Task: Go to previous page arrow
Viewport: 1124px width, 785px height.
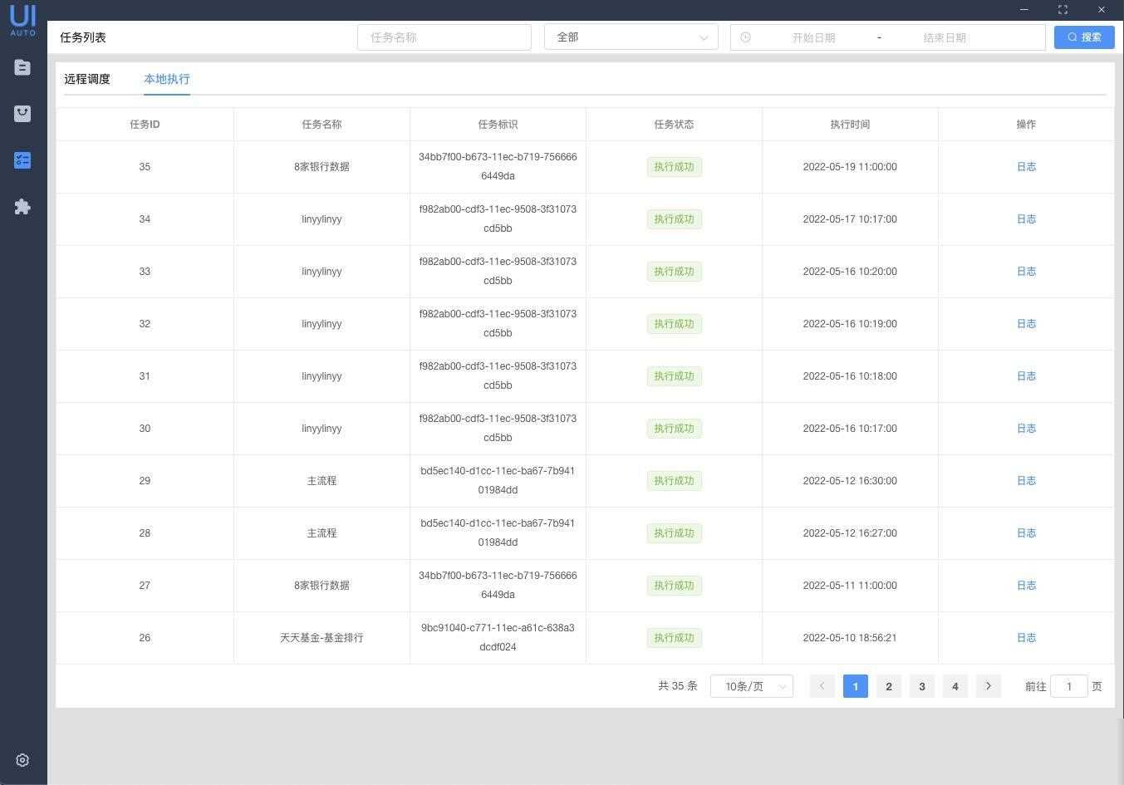Action: pyautogui.click(x=822, y=686)
